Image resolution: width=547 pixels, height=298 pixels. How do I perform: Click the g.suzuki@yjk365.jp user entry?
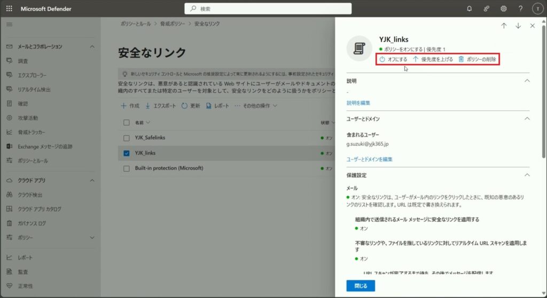[368, 144]
